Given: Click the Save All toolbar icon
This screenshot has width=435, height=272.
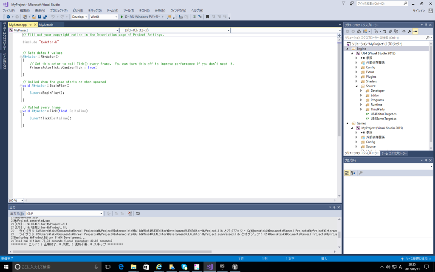Looking at the screenshot, I should pos(45,17).
